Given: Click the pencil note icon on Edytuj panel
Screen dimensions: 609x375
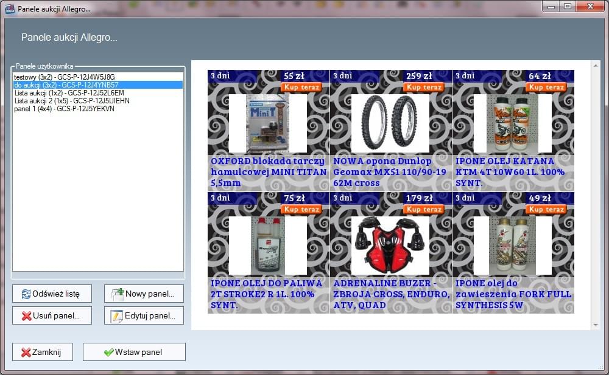Looking at the screenshot, I should pyautogui.click(x=117, y=316).
